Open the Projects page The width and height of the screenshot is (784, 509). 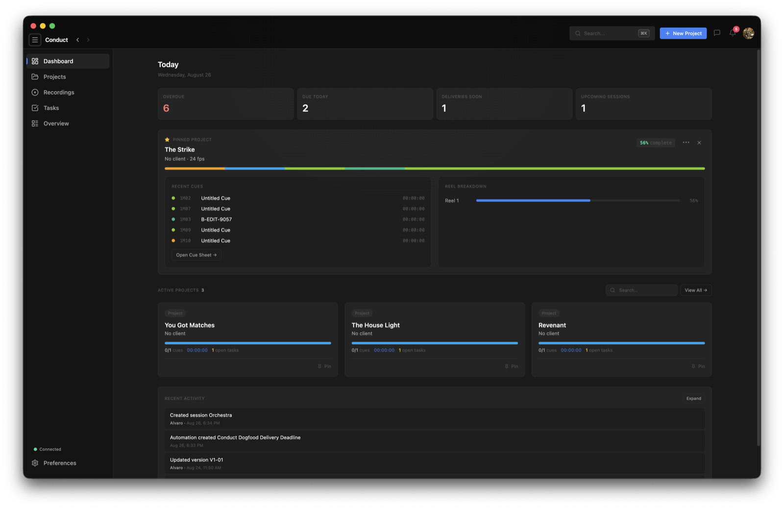click(68, 77)
